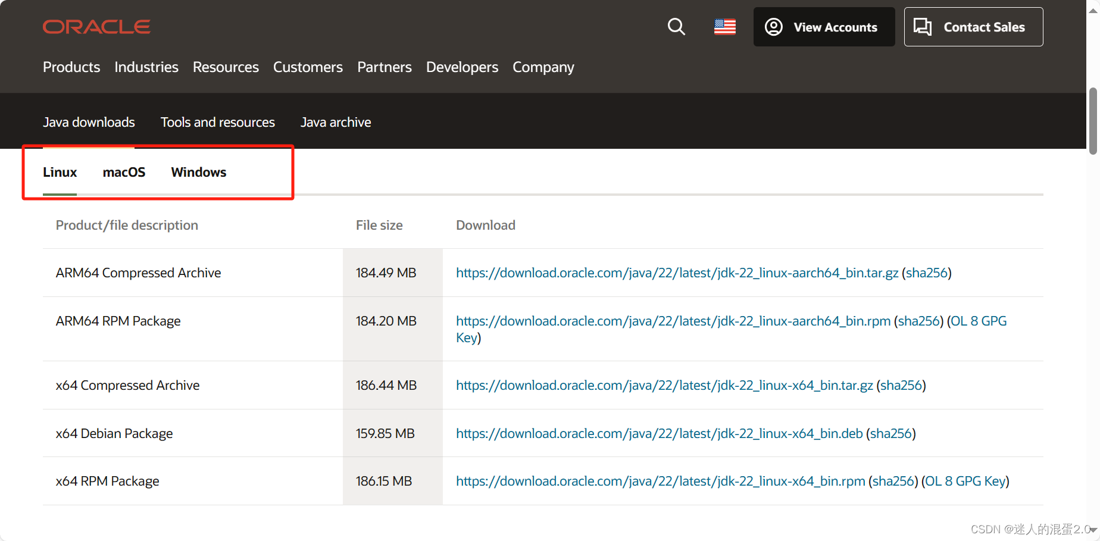Image resolution: width=1100 pixels, height=541 pixels.
Task: Open the Java archive section
Action: click(x=336, y=122)
